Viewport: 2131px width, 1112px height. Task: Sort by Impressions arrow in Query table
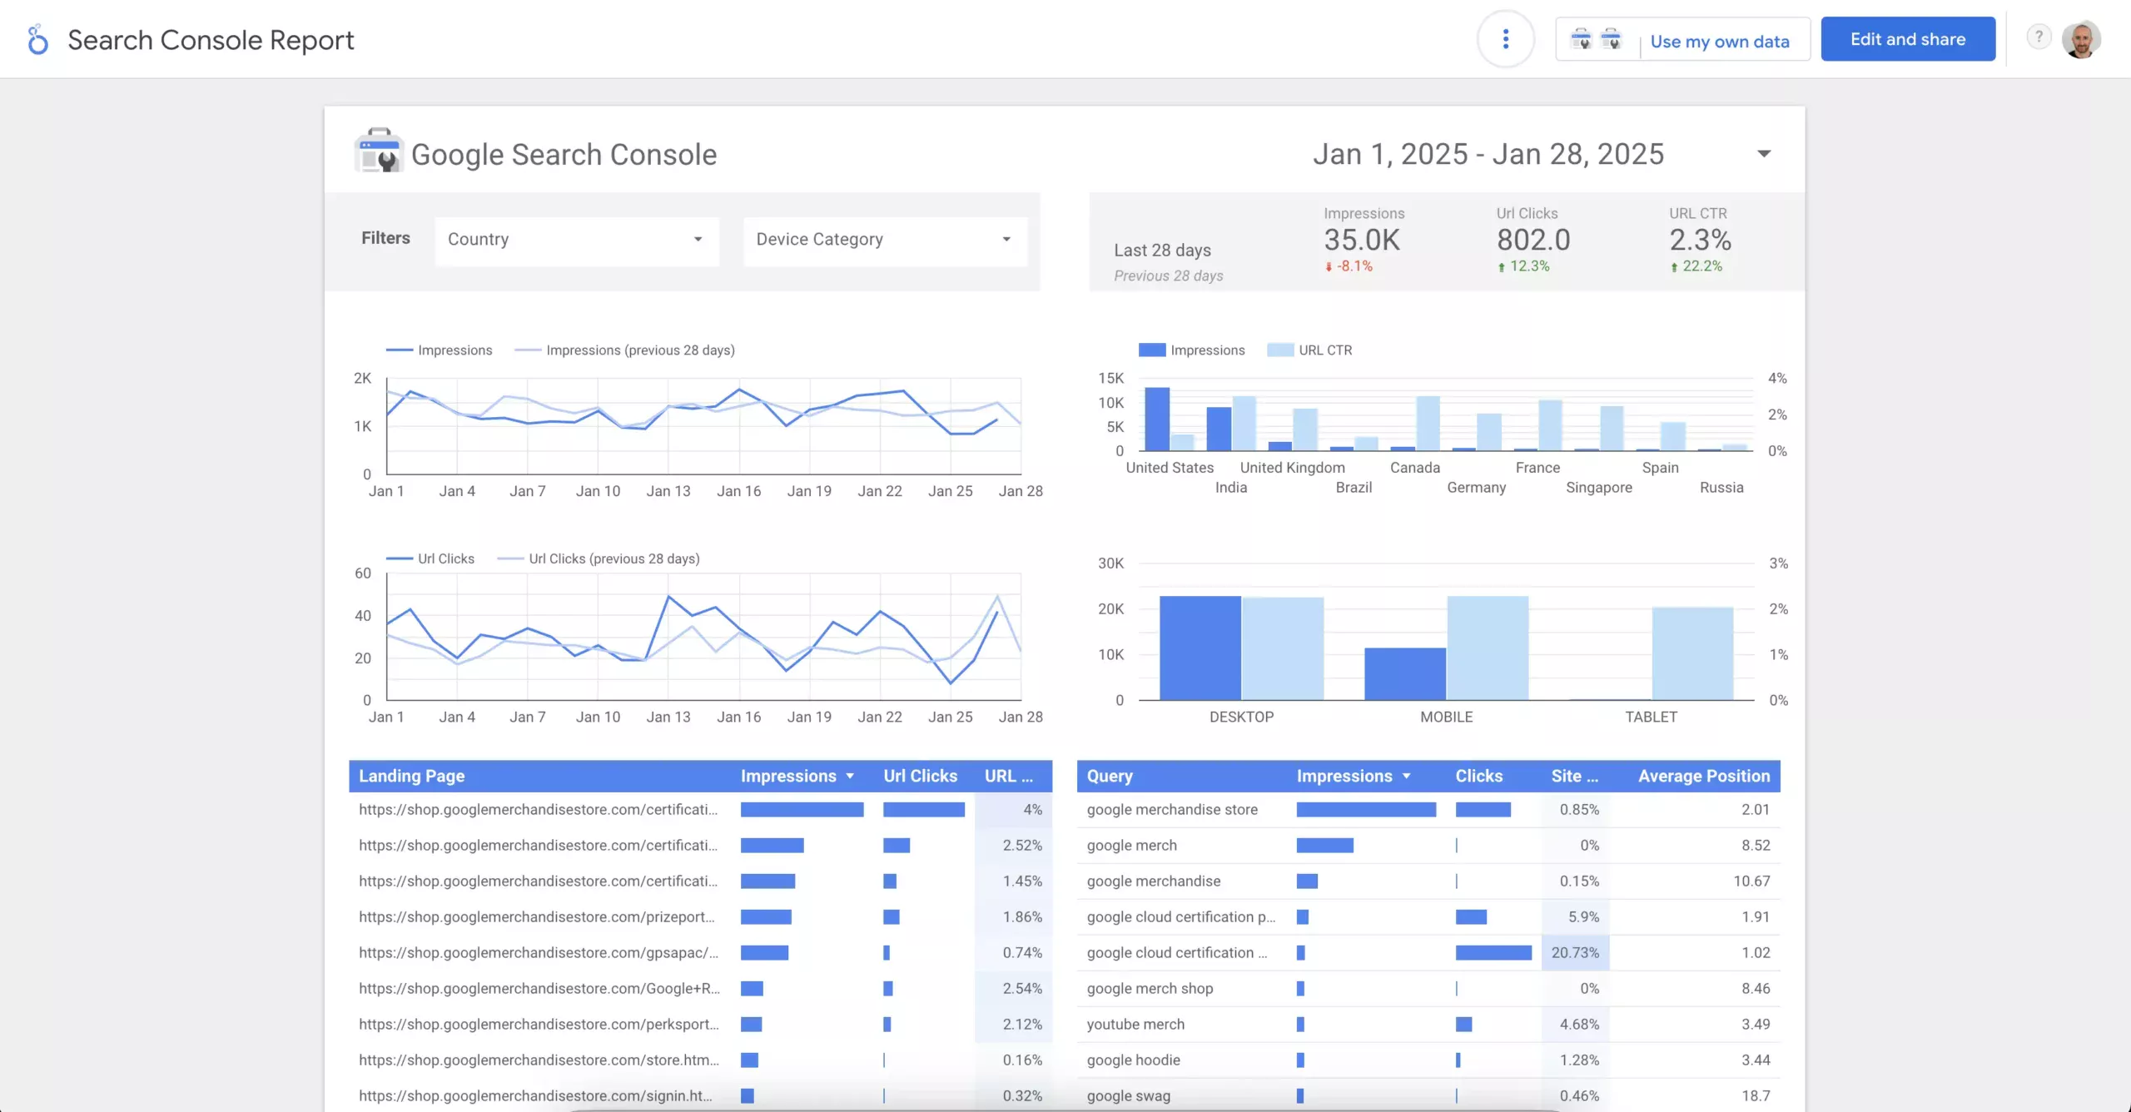point(1406,777)
